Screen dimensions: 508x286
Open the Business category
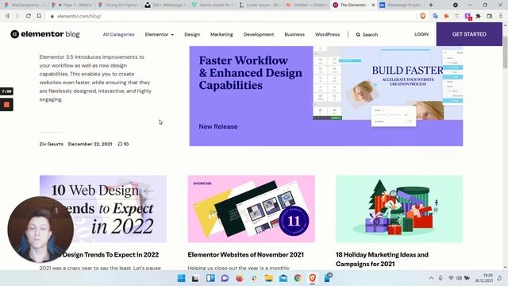pos(294,34)
